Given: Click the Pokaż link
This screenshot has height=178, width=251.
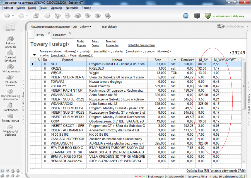Looking at the screenshot, I should click(x=95, y=42).
